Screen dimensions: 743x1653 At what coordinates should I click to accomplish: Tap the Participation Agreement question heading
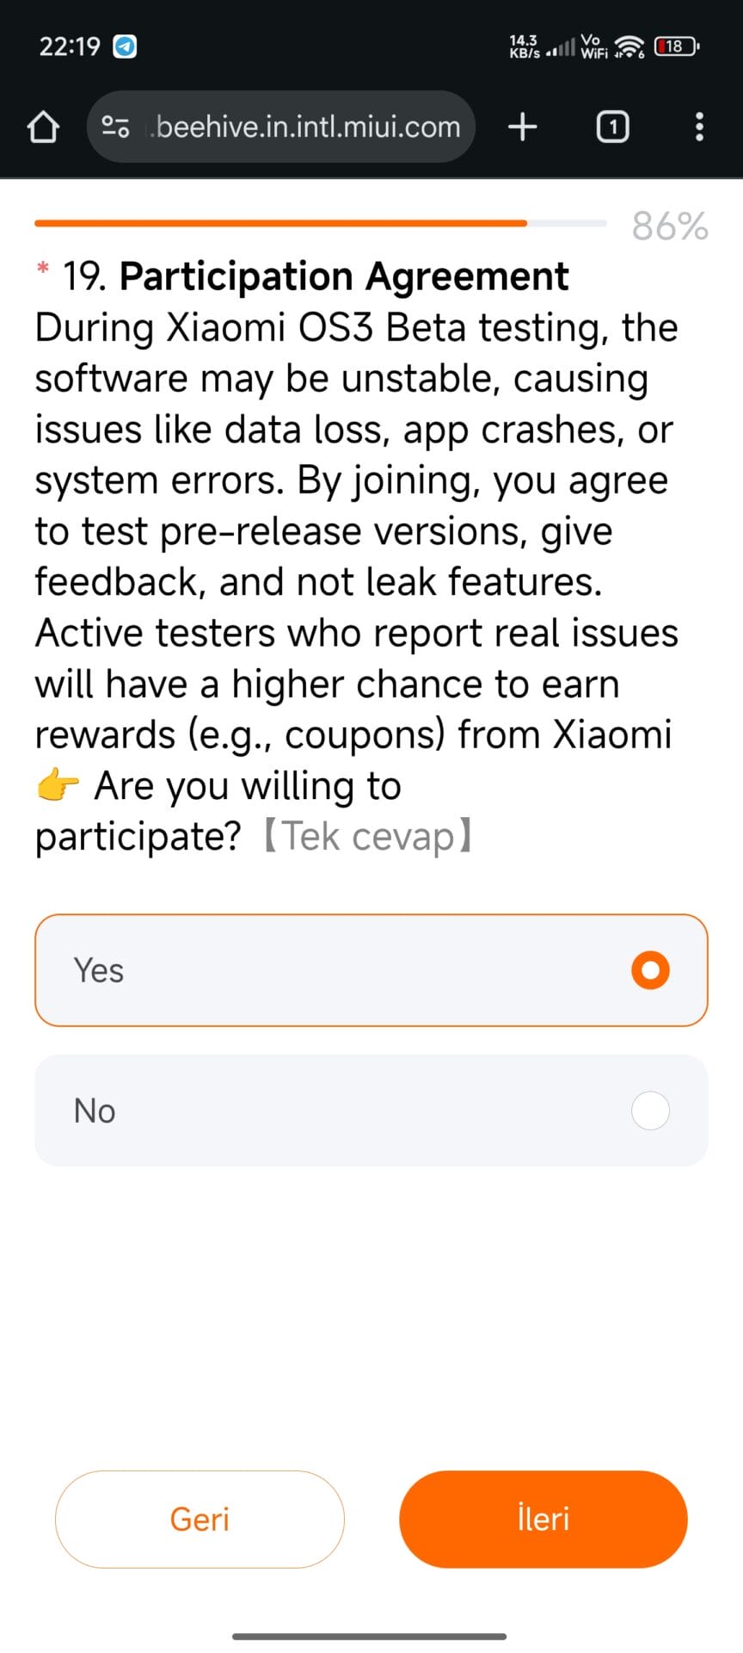tap(344, 276)
